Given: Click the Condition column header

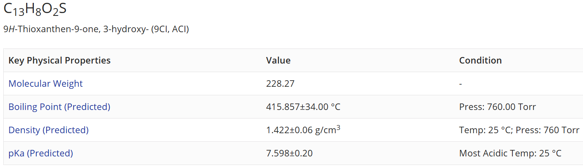Looking at the screenshot, I should (x=481, y=60).
